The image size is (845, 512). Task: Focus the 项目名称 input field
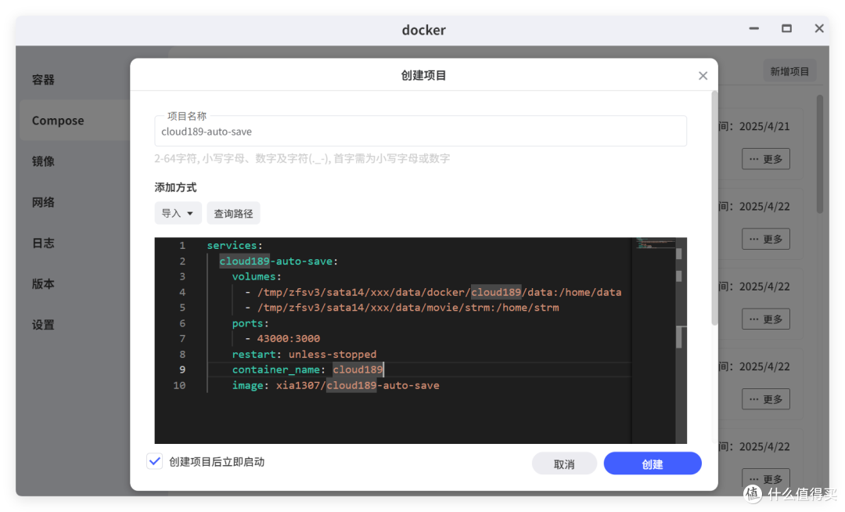click(x=420, y=132)
